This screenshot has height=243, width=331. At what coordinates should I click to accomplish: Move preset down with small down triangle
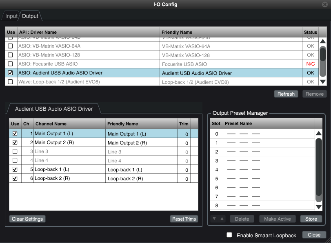point(214,219)
